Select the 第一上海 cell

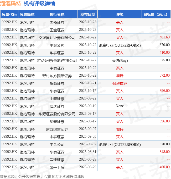(57, 167)
